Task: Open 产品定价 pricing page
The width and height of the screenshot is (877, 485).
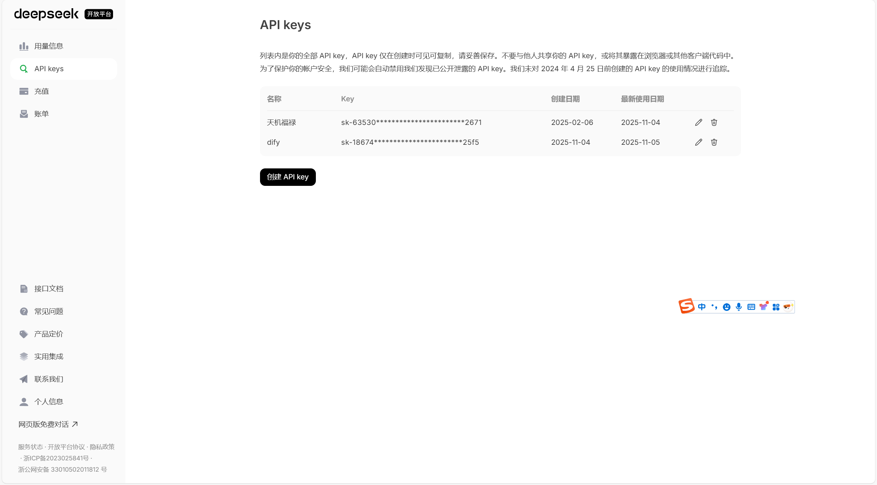Action: [x=49, y=334]
